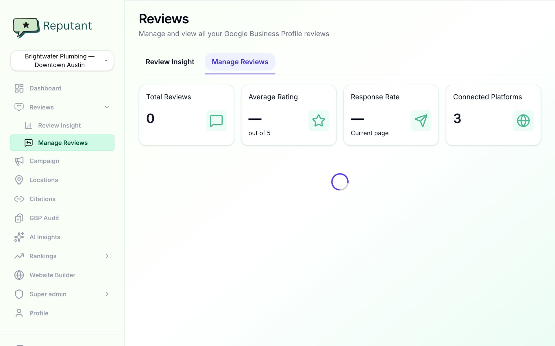Click the Manage Reviews reply message icon

tap(28, 143)
